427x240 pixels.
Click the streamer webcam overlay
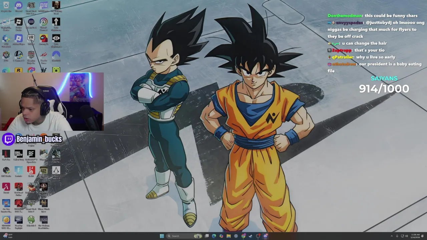pyautogui.click(x=52, y=102)
